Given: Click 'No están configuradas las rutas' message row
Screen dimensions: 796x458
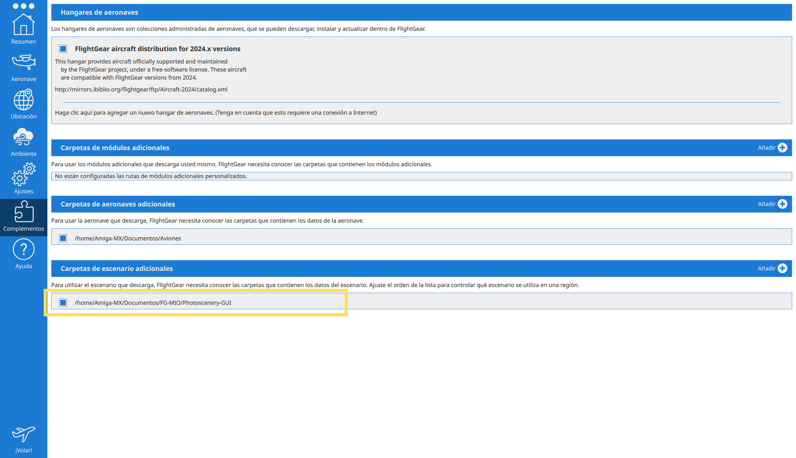Looking at the screenshot, I should (x=422, y=176).
